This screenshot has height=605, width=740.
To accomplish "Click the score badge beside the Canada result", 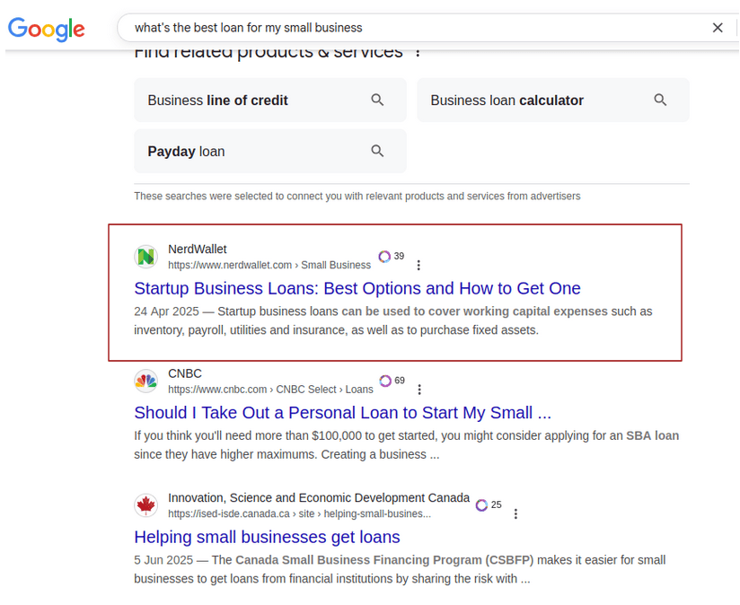I will pos(489,505).
